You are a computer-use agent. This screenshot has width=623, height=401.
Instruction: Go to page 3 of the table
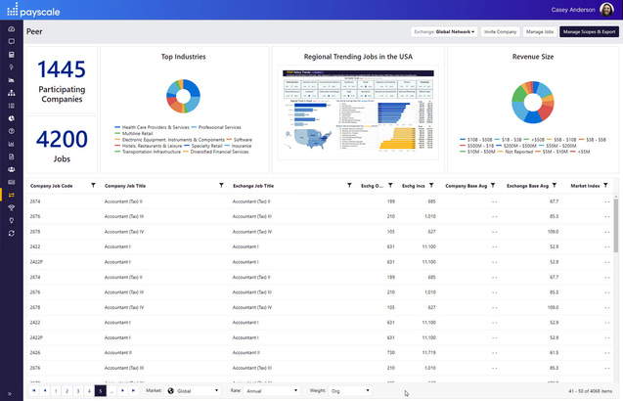coord(78,391)
